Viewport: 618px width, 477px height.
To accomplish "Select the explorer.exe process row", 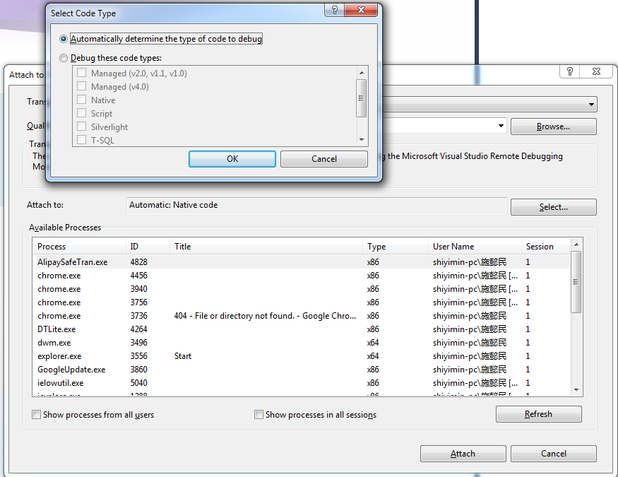I will coord(302,355).
